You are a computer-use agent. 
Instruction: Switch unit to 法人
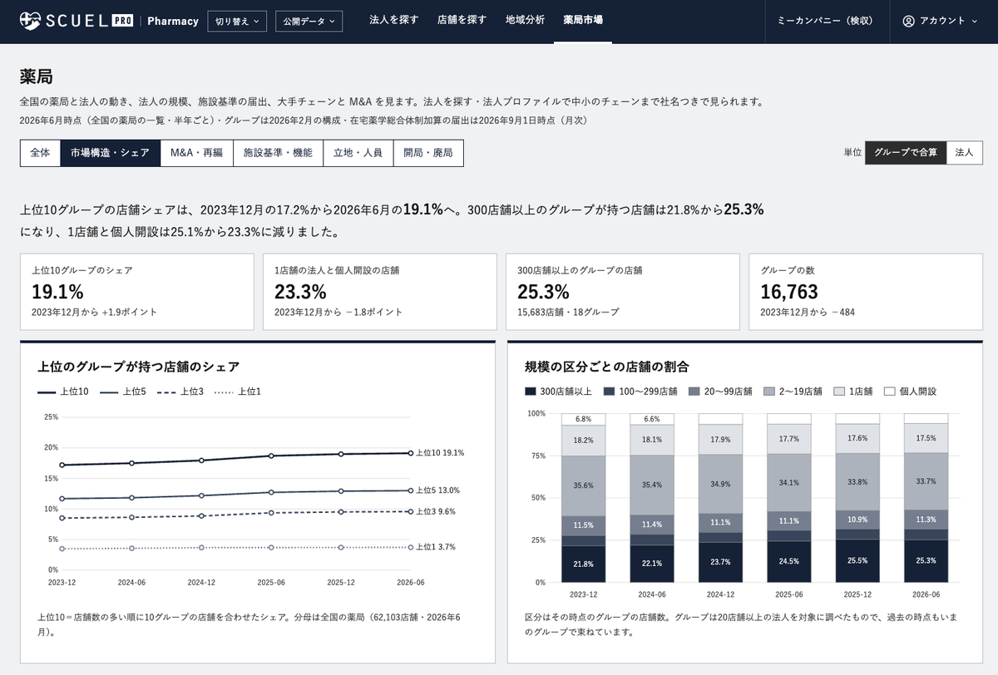click(x=965, y=152)
